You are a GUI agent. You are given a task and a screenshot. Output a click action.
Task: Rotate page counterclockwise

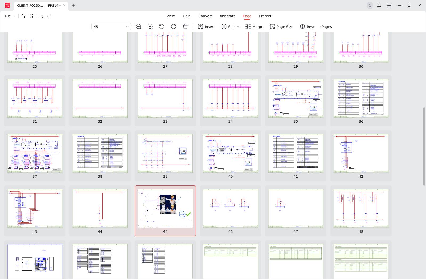162,27
